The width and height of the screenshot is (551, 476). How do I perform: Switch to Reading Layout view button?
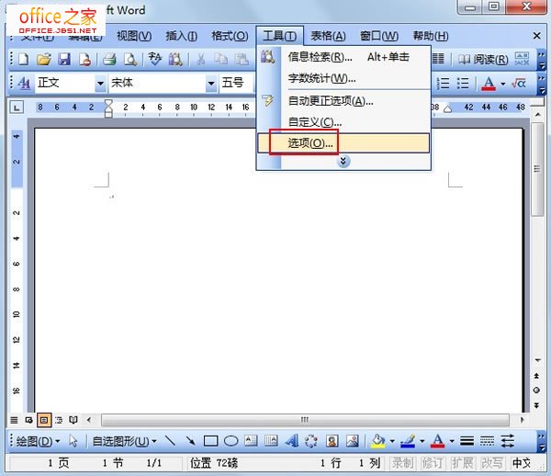pyautogui.click(x=73, y=420)
